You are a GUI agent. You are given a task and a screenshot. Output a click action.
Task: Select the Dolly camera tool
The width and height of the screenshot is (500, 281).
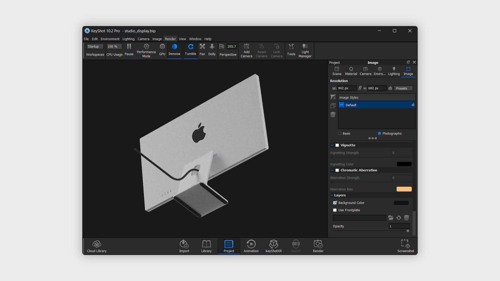(212, 50)
